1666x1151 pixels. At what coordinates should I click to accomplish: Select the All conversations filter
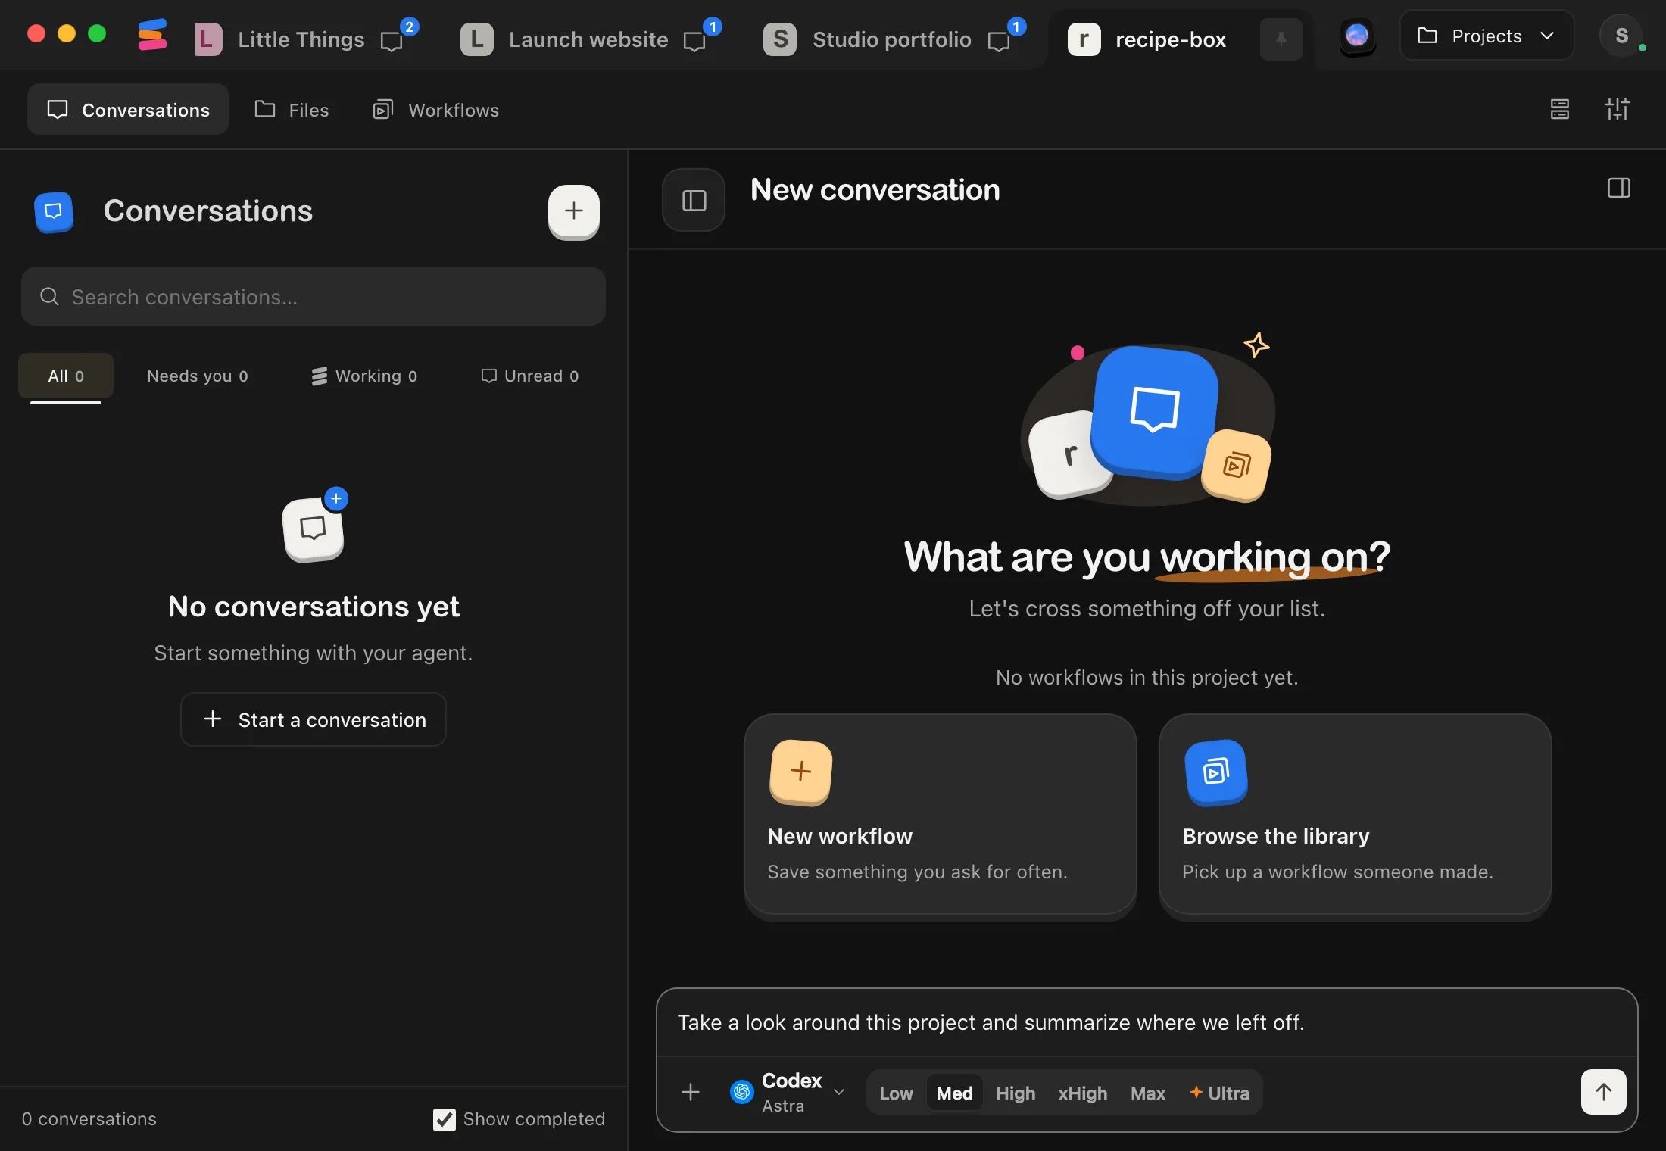(66, 376)
